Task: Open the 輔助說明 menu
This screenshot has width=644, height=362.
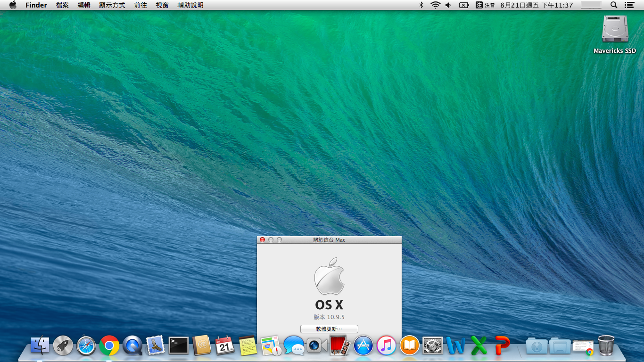Action: point(190,5)
